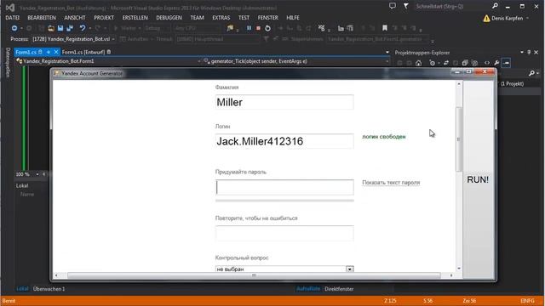
Task: Close the Projektmappen-Explorer panel
Action: pyautogui.click(x=536, y=53)
